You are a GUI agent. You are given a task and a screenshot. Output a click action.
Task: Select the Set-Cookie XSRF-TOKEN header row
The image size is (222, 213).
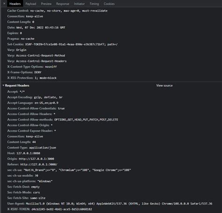pos(62,44)
